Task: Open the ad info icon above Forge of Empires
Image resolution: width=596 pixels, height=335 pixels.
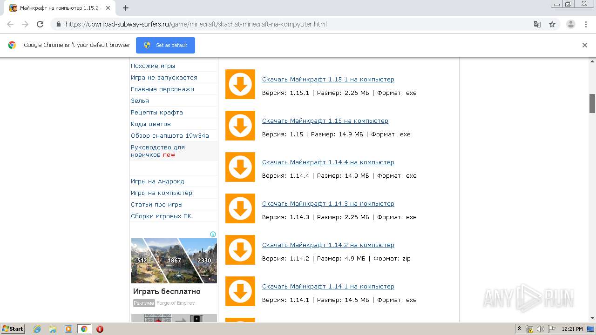Action: pyautogui.click(x=213, y=234)
